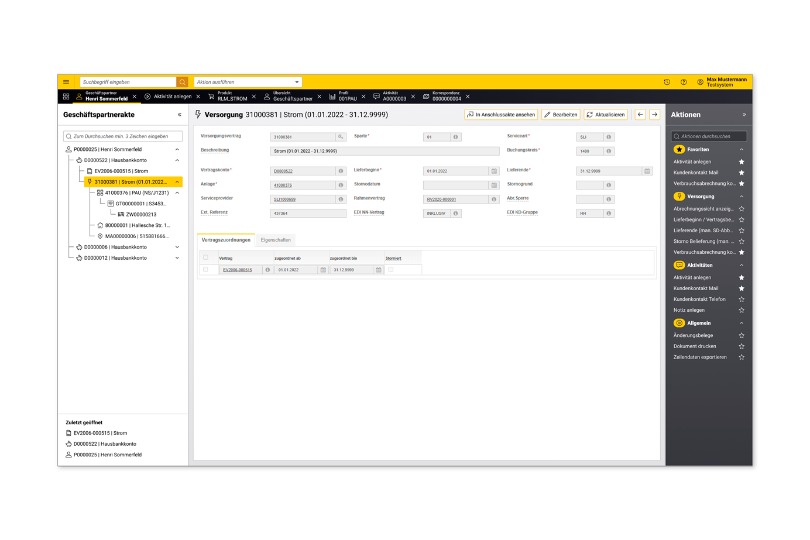Expand the D0000012 Hausbankkonto node
Viewport: 810px width, 540px height.
(x=177, y=258)
